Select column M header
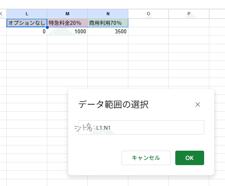 [x=67, y=14]
